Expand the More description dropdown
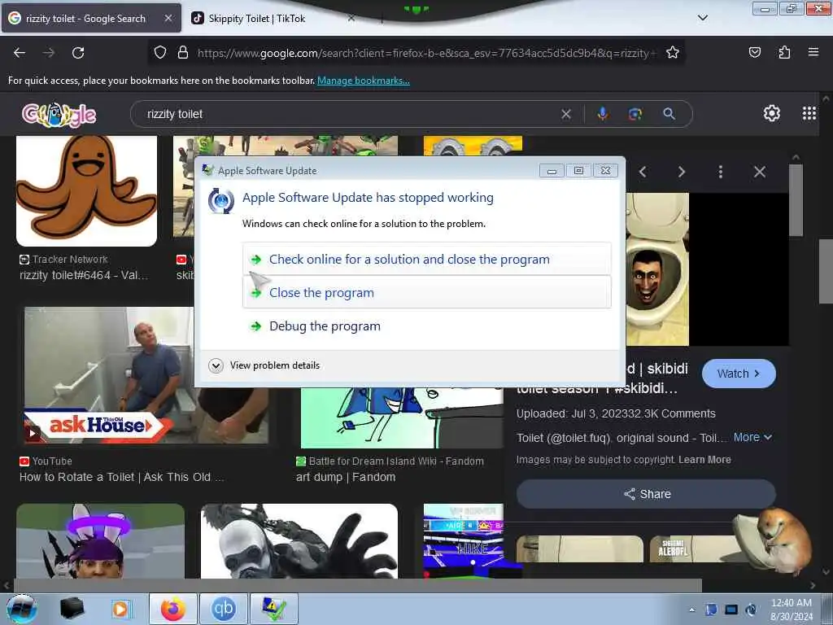 point(752,437)
